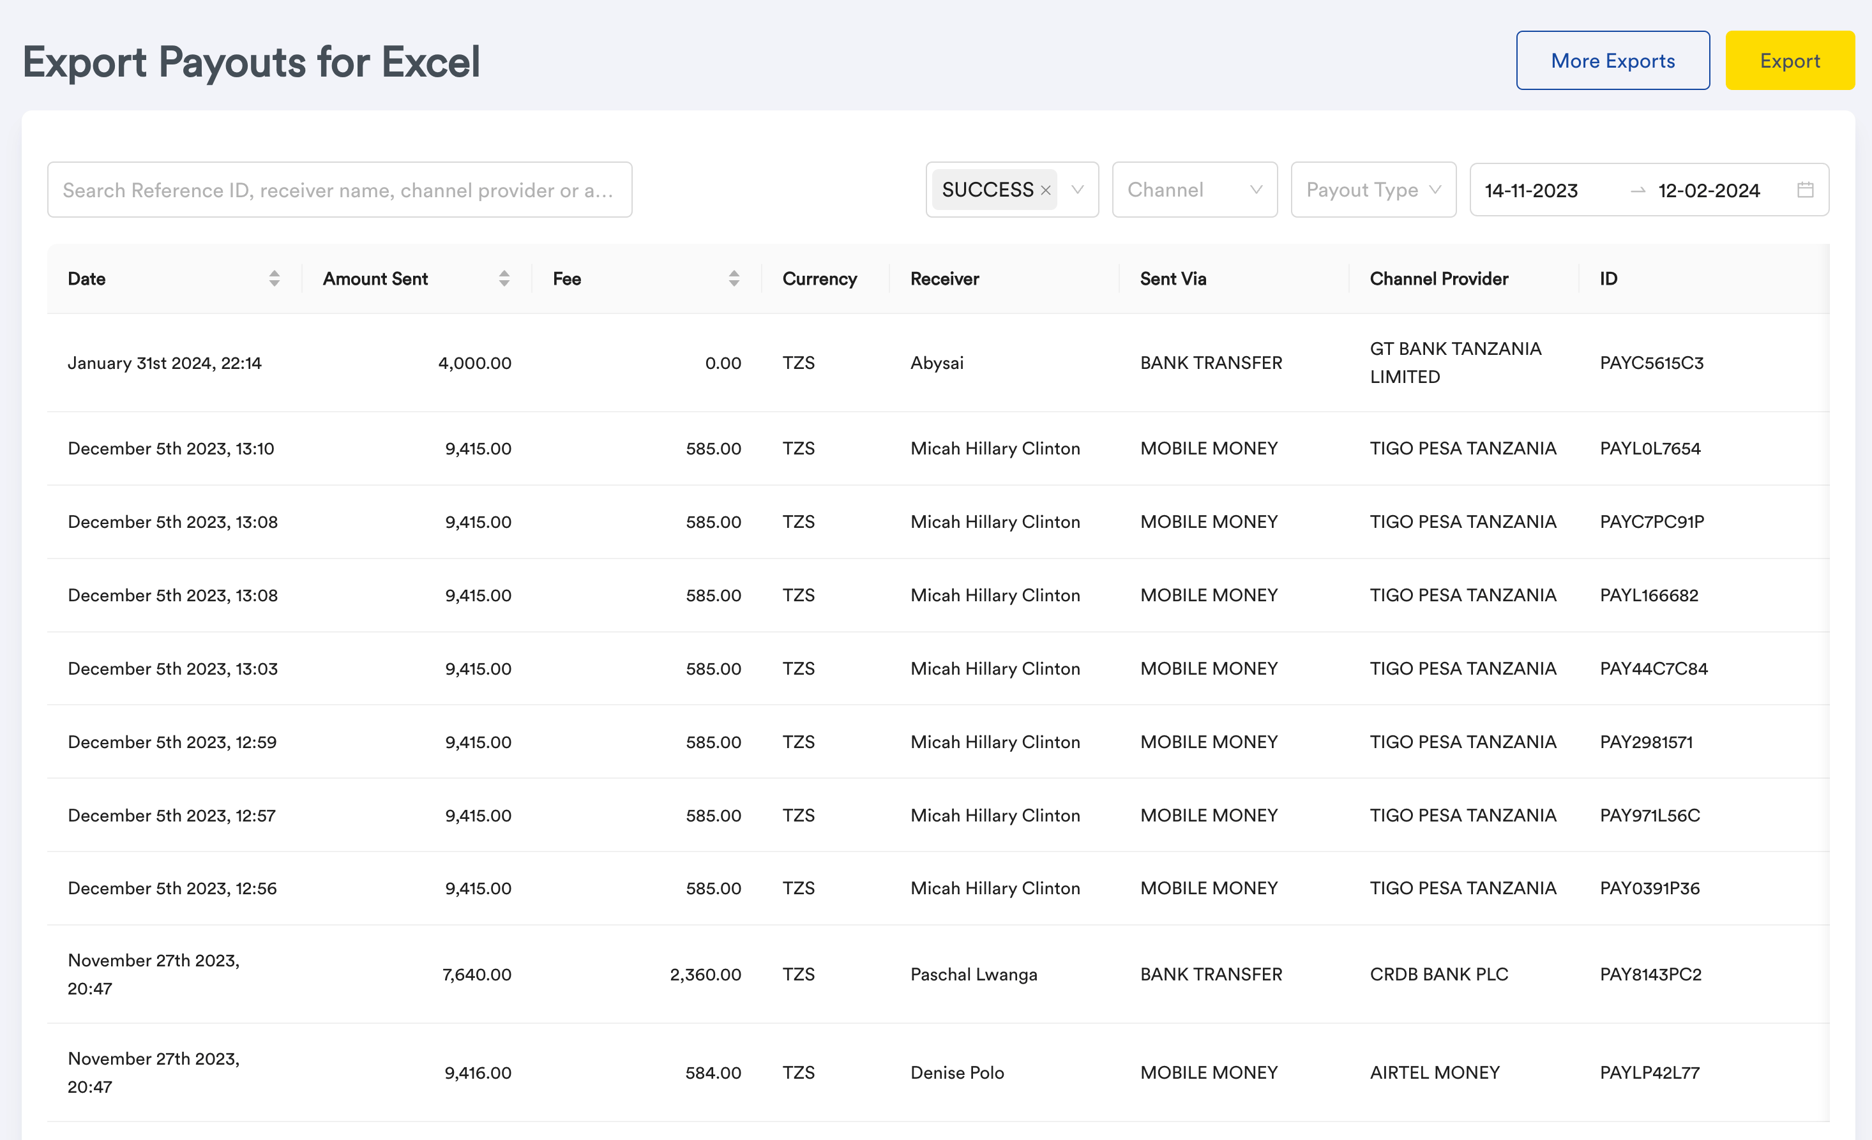Focus the Reference ID search field
Screen dimensions: 1872x1140
340,190
